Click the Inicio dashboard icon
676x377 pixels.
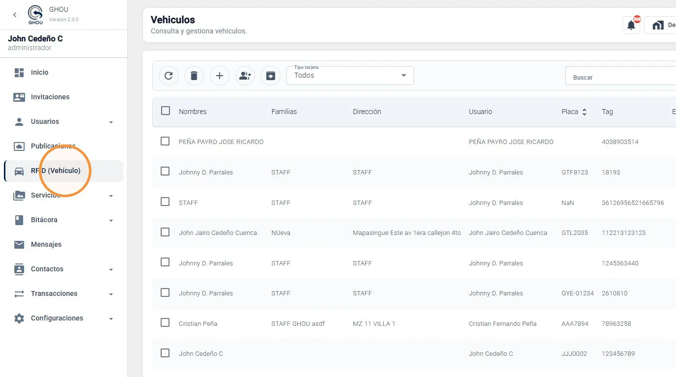[x=19, y=72]
